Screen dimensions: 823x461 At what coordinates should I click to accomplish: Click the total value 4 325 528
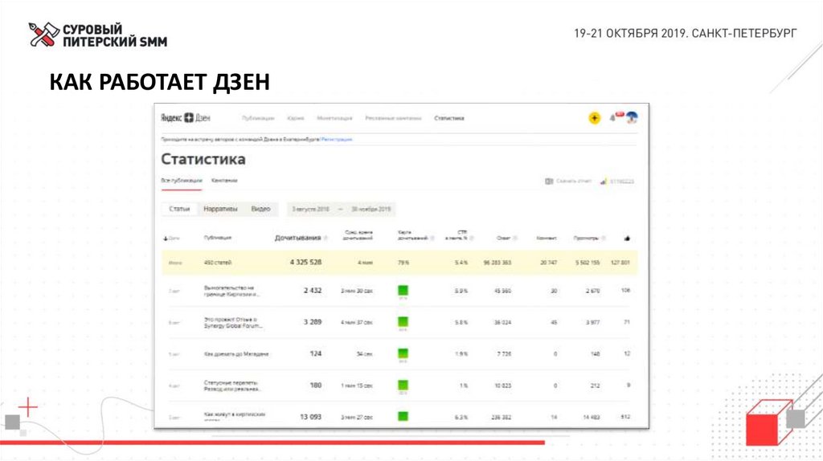tap(305, 263)
